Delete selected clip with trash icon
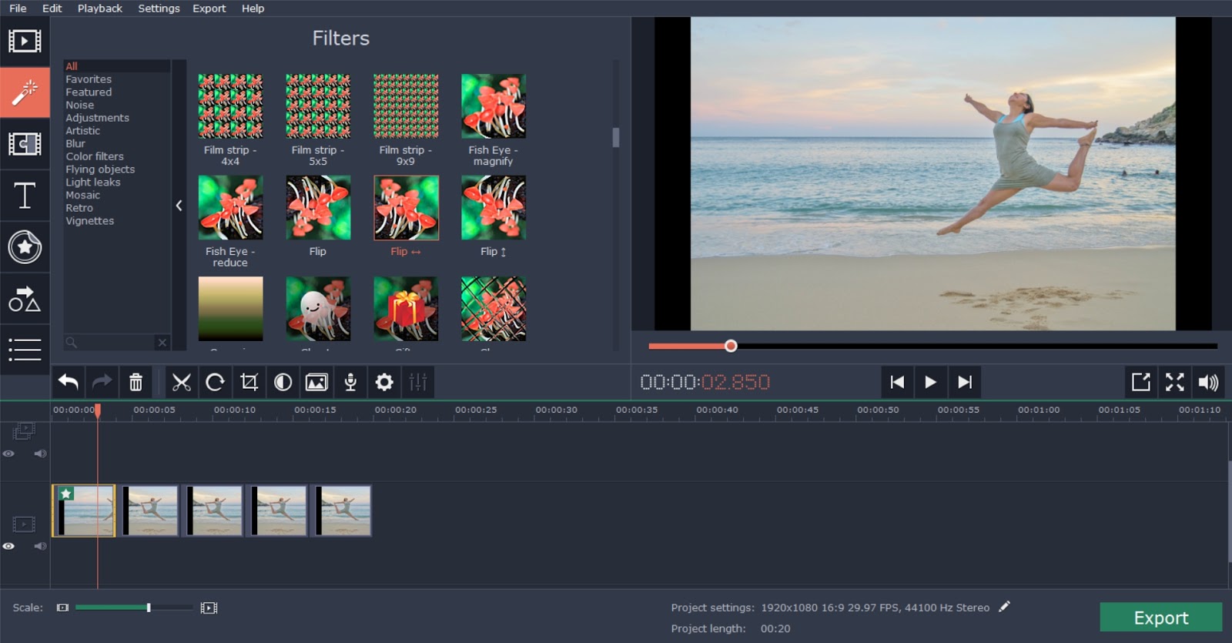This screenshot has width=1232, height=643. (x=136, y=382)
